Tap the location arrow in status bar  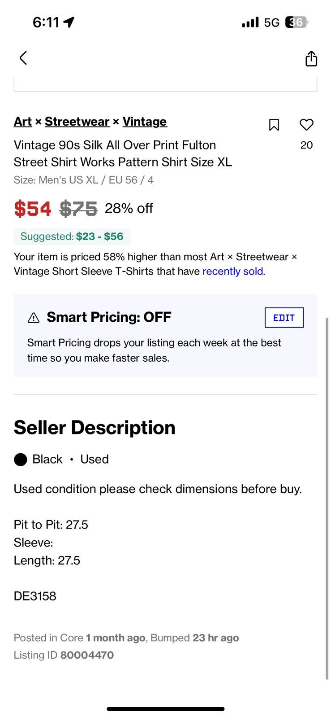click(69, 22)
